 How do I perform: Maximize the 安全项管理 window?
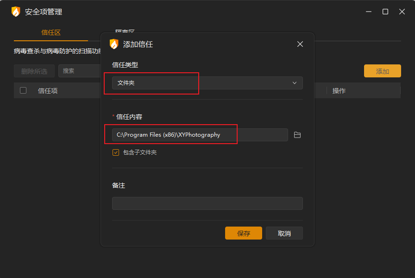pyautogui.click(x=385, y=12)
